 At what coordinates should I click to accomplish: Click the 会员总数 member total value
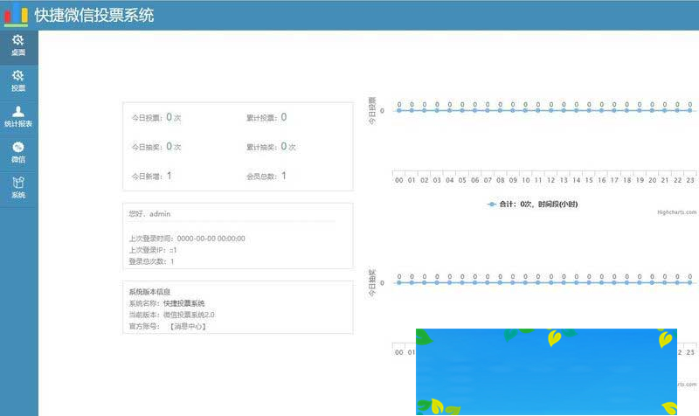(283, 176)
